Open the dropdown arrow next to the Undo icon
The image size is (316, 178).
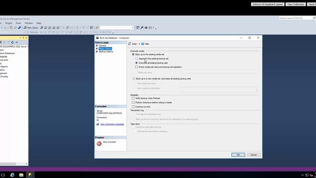pos(80,28)
